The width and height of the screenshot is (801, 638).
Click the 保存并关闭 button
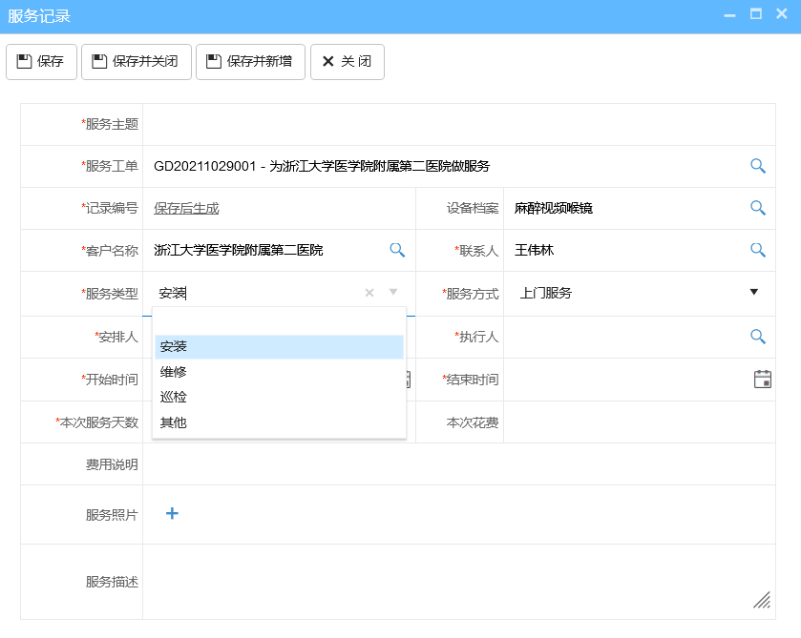[136, 61]
